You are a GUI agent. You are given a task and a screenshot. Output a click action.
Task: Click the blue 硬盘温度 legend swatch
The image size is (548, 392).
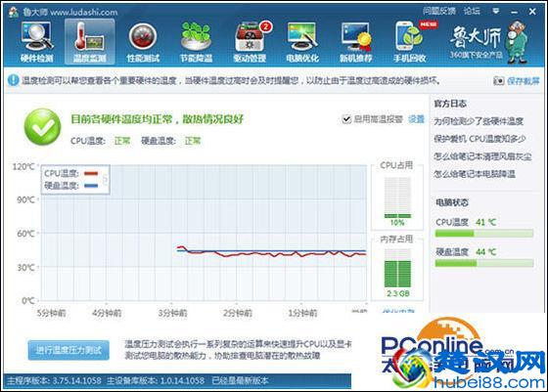[91, 186]
